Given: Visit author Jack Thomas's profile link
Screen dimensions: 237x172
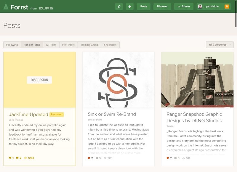Looking at the screenshot, I should (16, 120).
